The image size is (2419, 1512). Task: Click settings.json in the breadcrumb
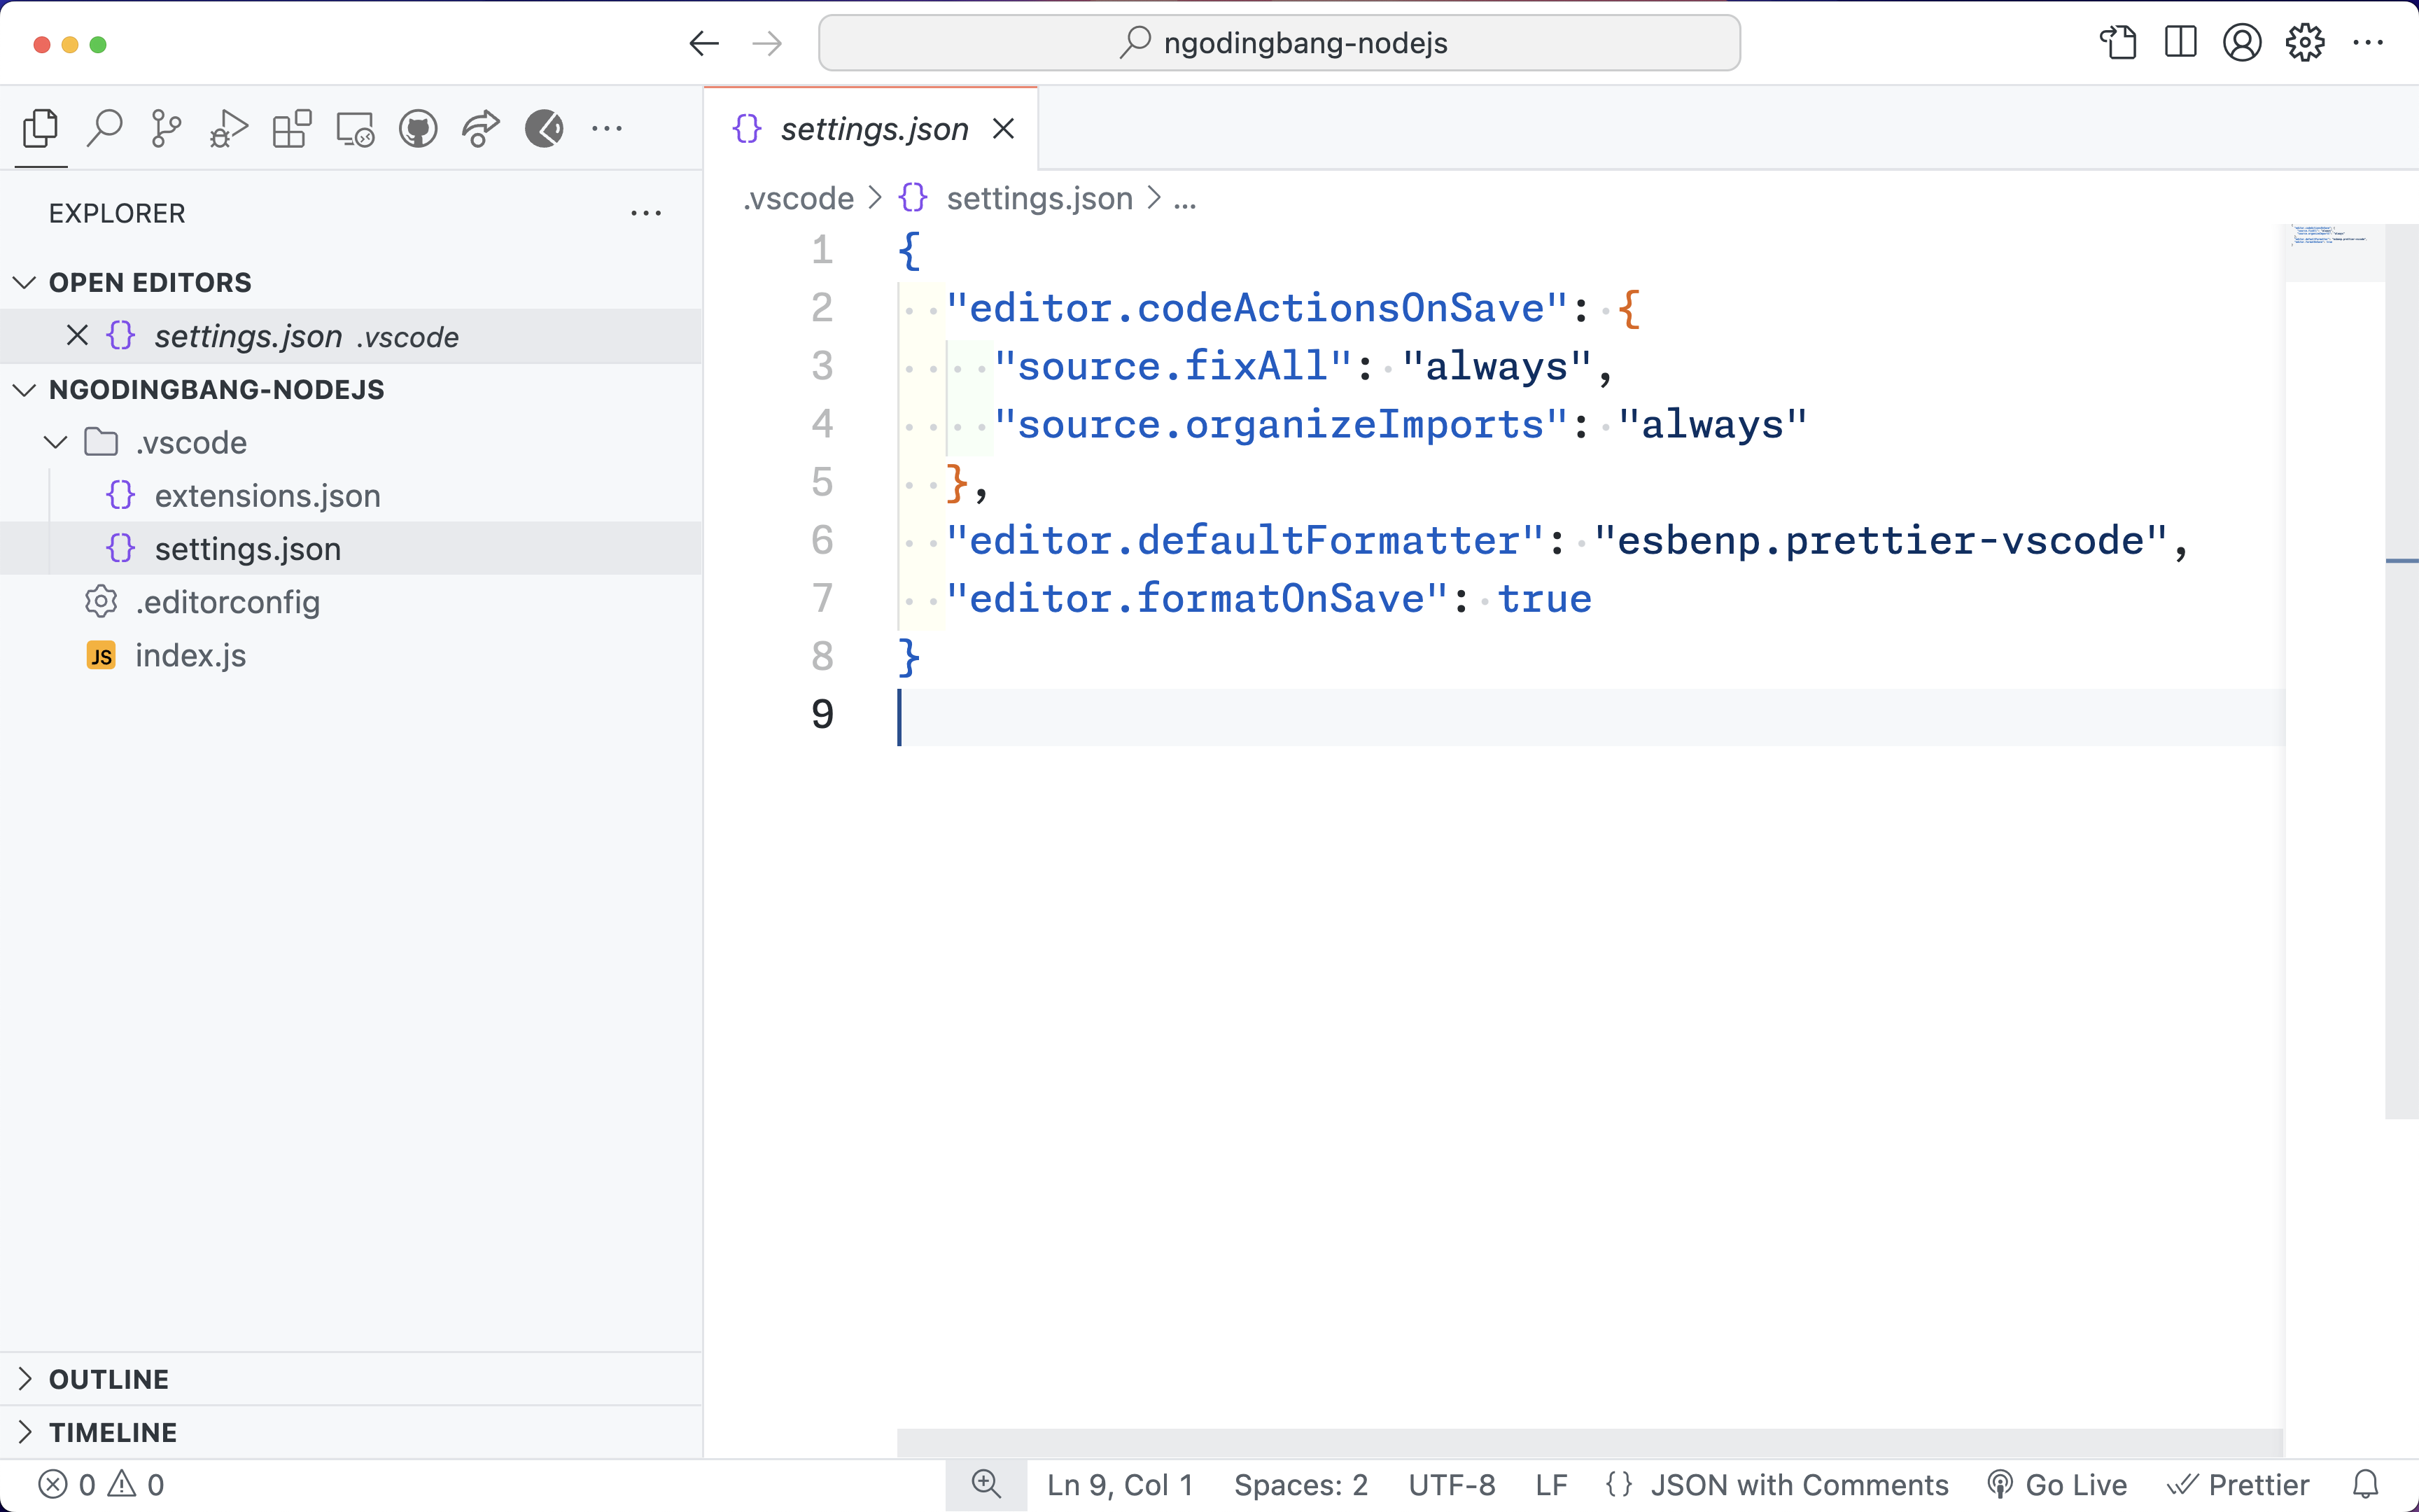tap(1039, 198)
